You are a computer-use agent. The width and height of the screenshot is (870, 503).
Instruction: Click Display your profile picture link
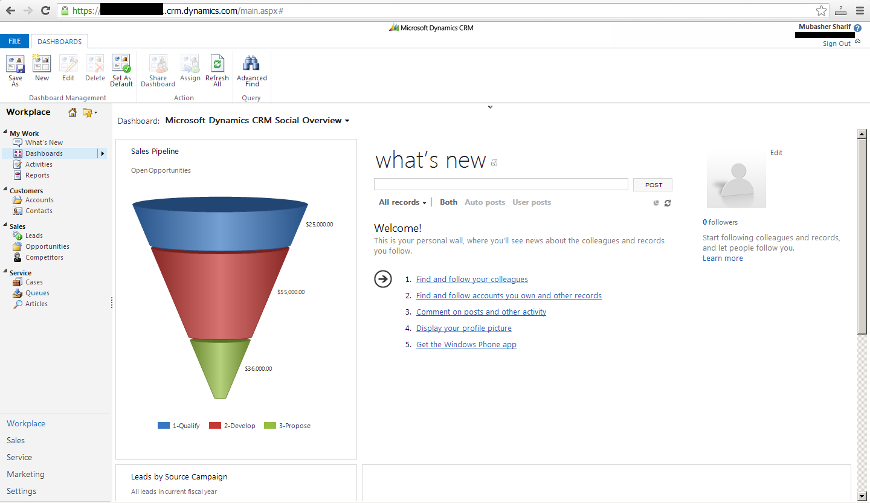pos(463,328)
